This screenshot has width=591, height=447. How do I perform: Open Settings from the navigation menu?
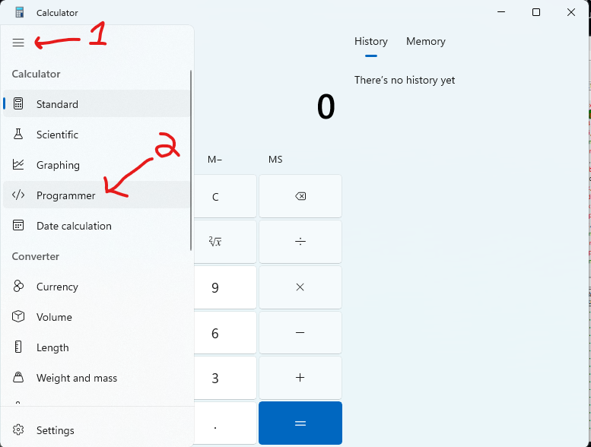pyautogui.click(x=97, y=430)
